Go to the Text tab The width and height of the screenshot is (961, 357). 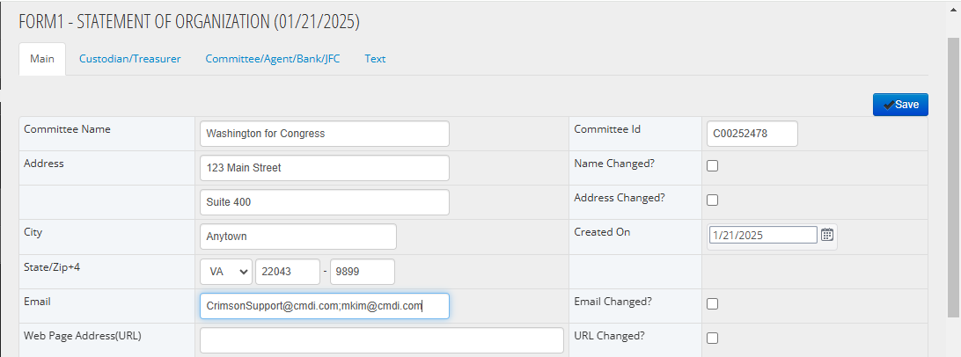pos(375,60)
